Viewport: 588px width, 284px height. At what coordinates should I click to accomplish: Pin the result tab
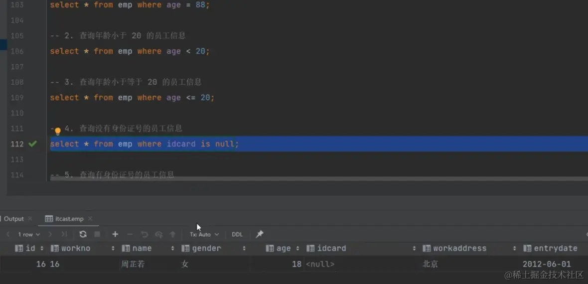[x=260, y=234]
